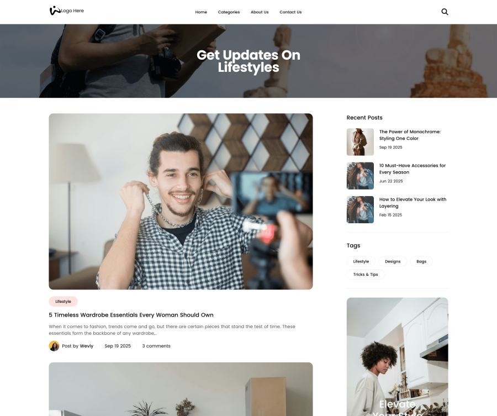Click Weviy's author avatar
Viewport: 497px width, 416px height.
point(54,346)
